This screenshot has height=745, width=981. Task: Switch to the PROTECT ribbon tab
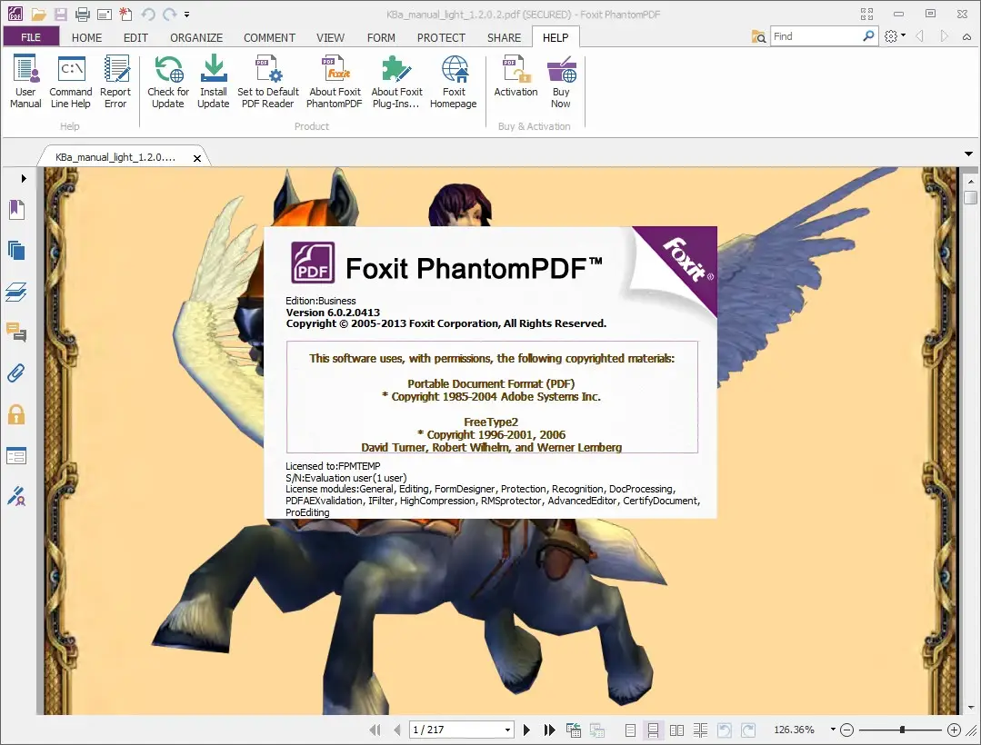[x=441, y=37]
